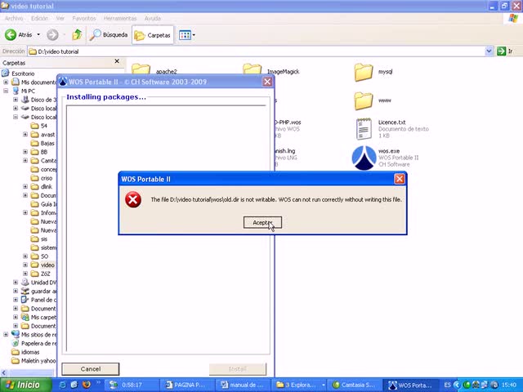
Task: Select the ImageMagick folder icon
Action: (252, 69)
